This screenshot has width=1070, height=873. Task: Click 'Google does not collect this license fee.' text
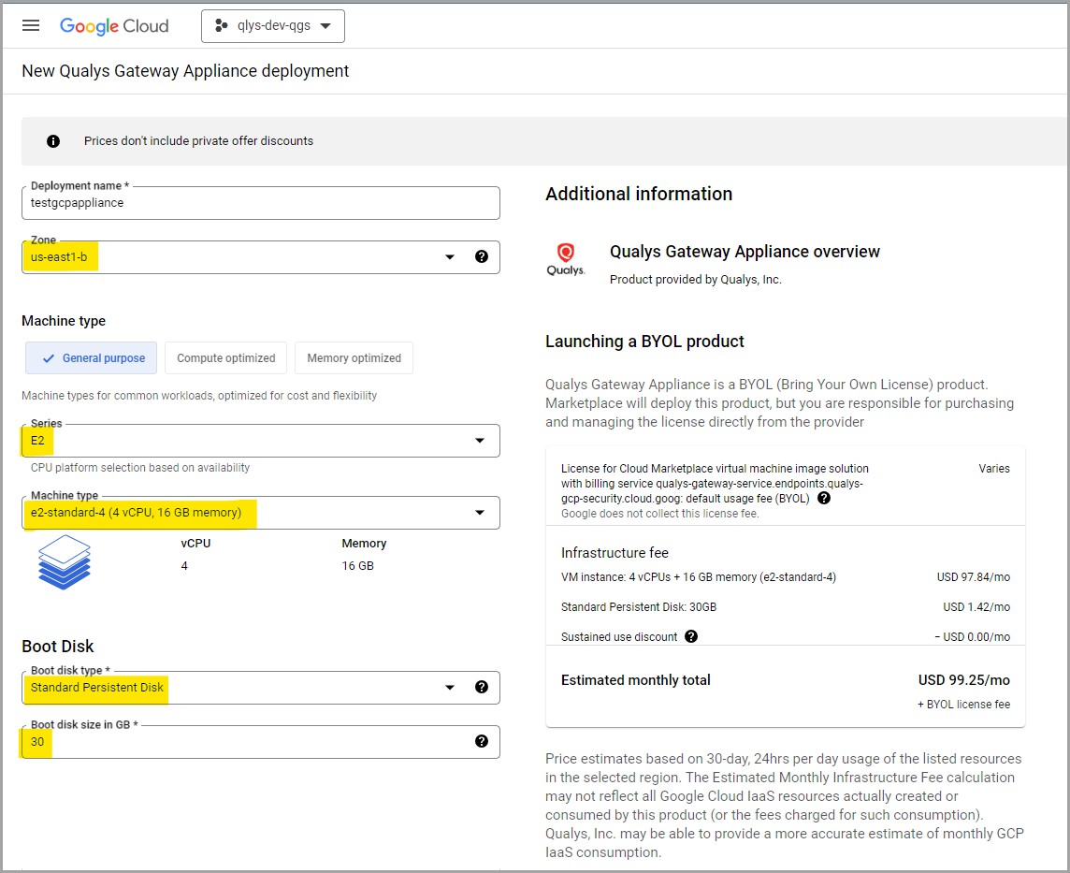[x=660, y=514]
